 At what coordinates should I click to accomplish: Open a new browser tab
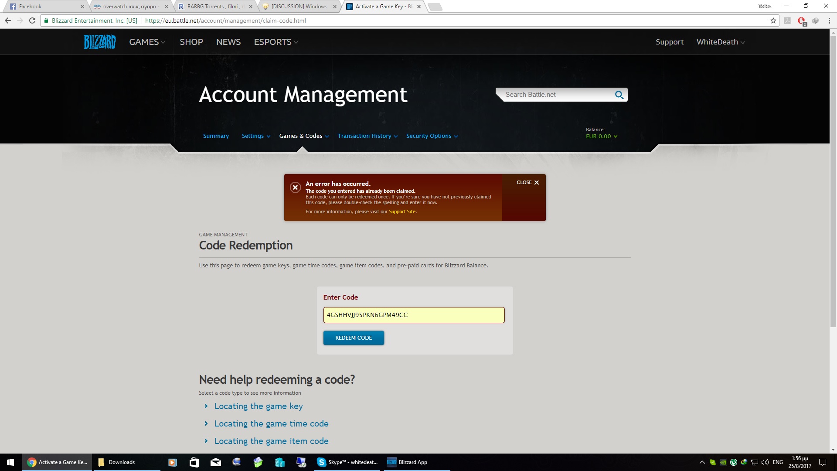click(435, 7)
